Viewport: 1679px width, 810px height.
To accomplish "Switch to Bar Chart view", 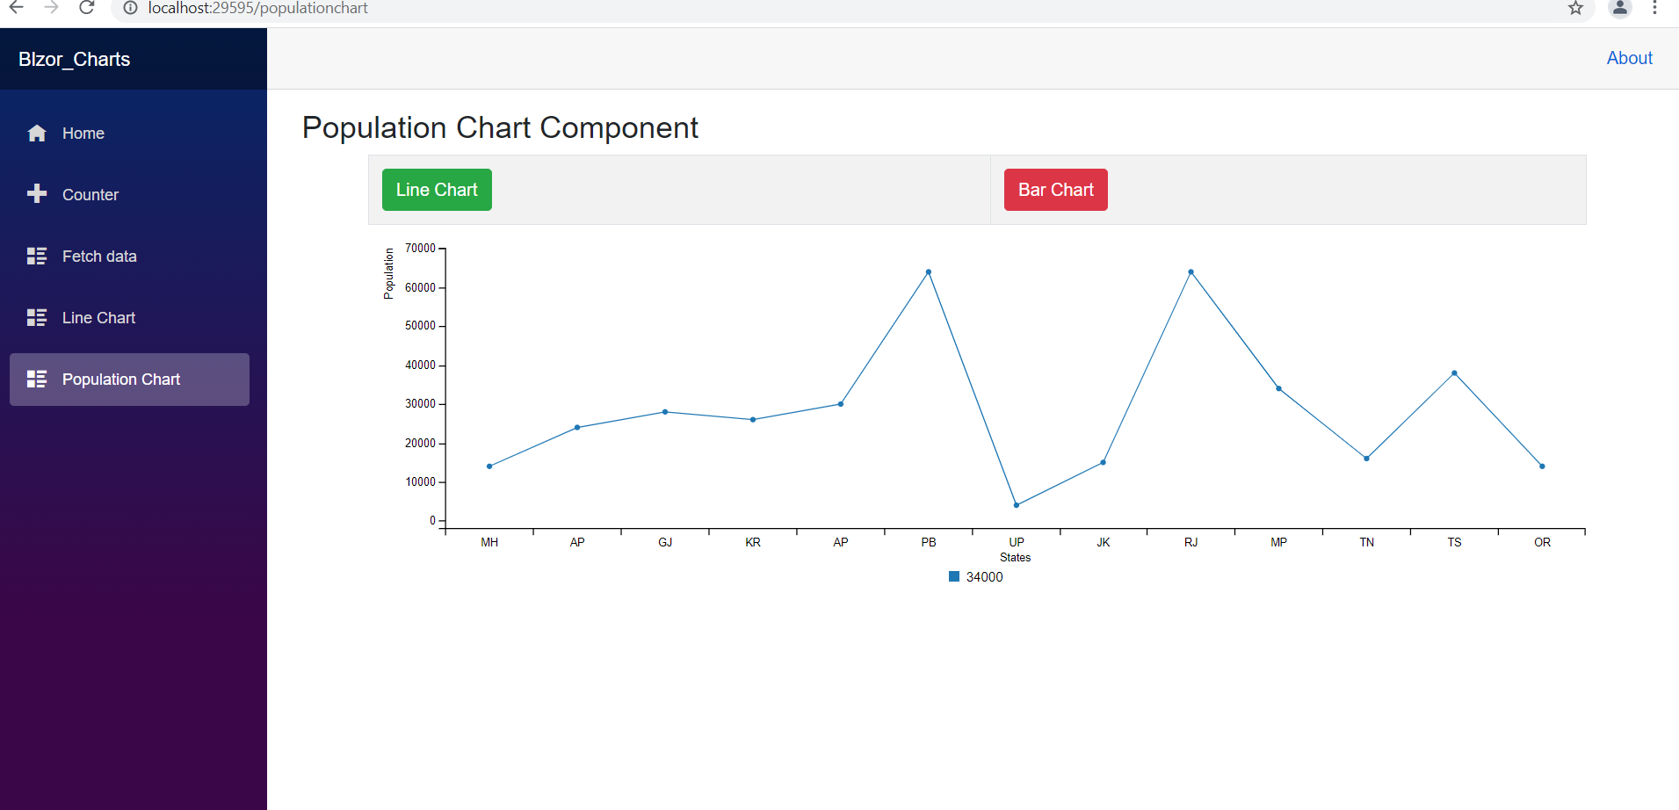I will (1055, 189).
